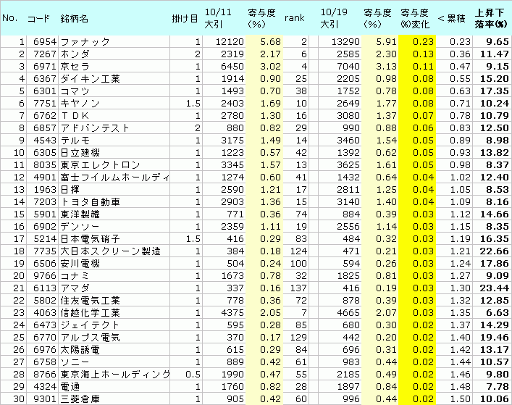Viewport: 512px width, 405px height.
Task: Click stock code 9301
Action: click(x=45, y=398)
